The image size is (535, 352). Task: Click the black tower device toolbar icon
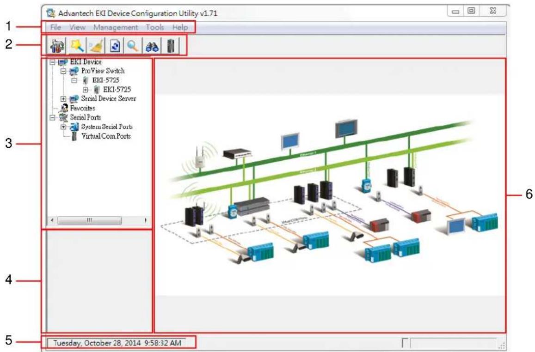pos(171,46)
